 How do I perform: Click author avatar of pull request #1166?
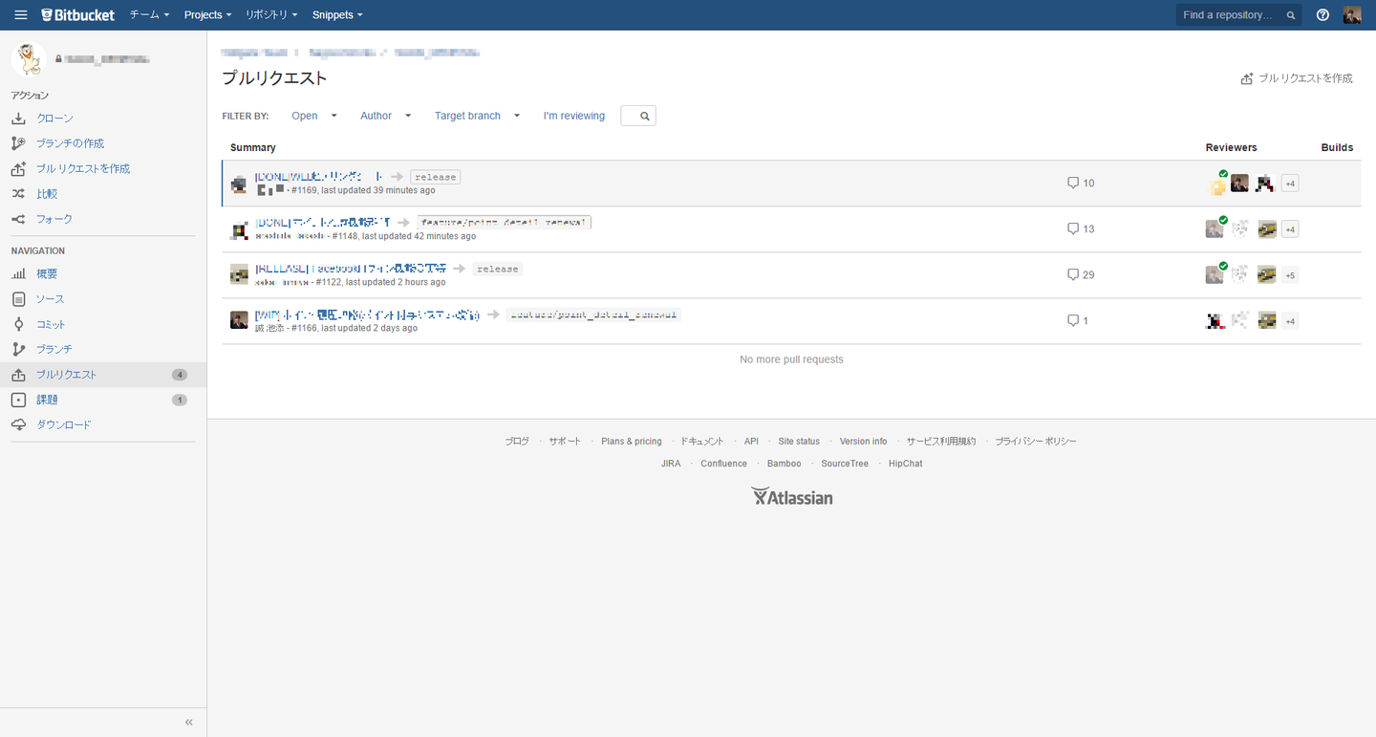pyautogui.click(x=239, y=320)
